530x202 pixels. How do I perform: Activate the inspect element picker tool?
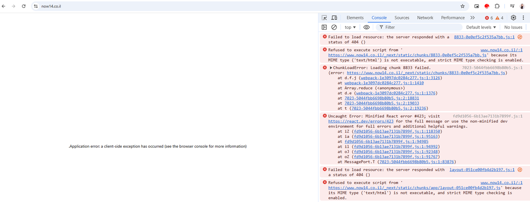325,18
